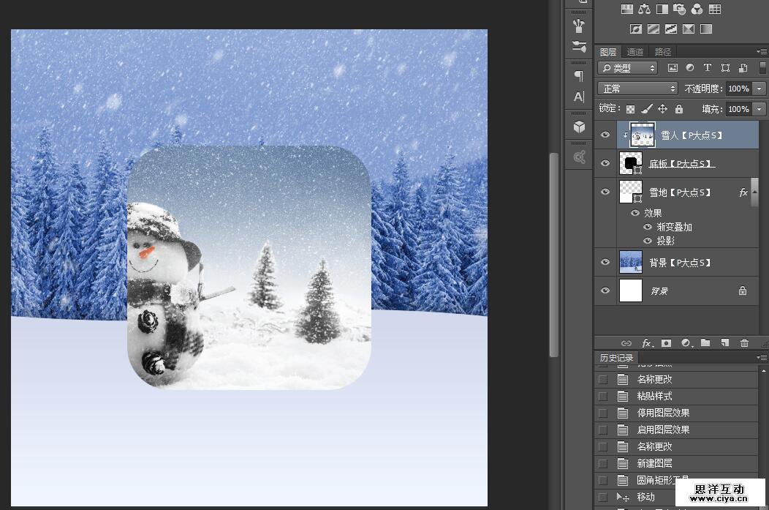
Task: Click the lock all padlock icon
Action: [679, 109]
